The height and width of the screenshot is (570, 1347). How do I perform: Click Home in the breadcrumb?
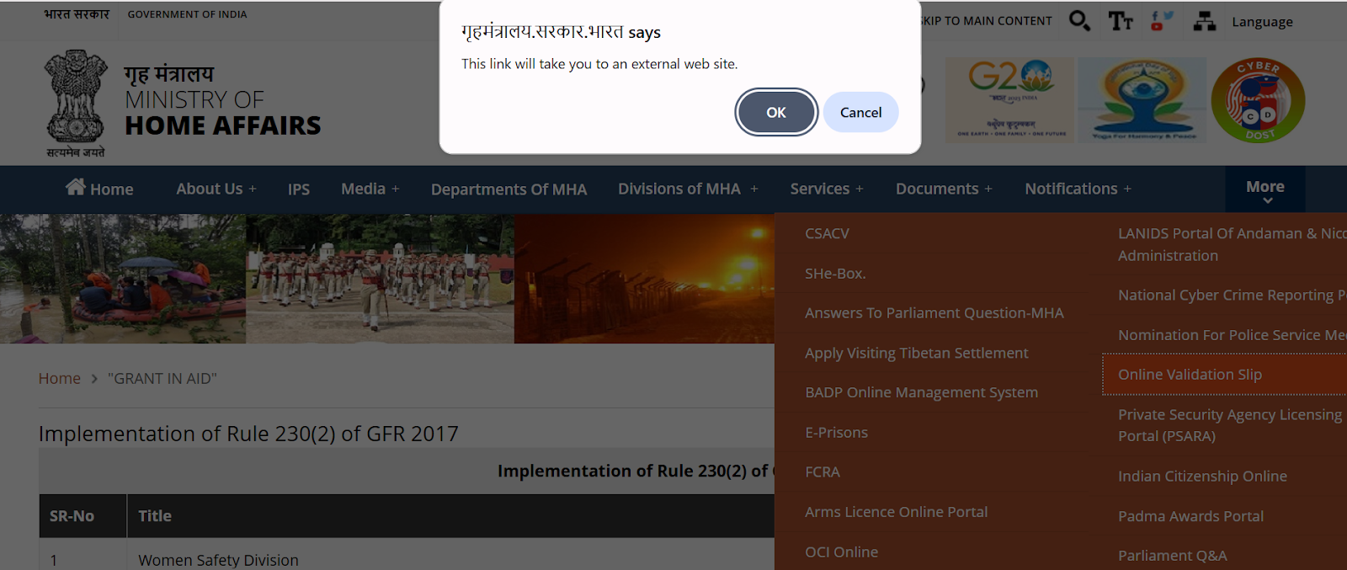(59, 379)
